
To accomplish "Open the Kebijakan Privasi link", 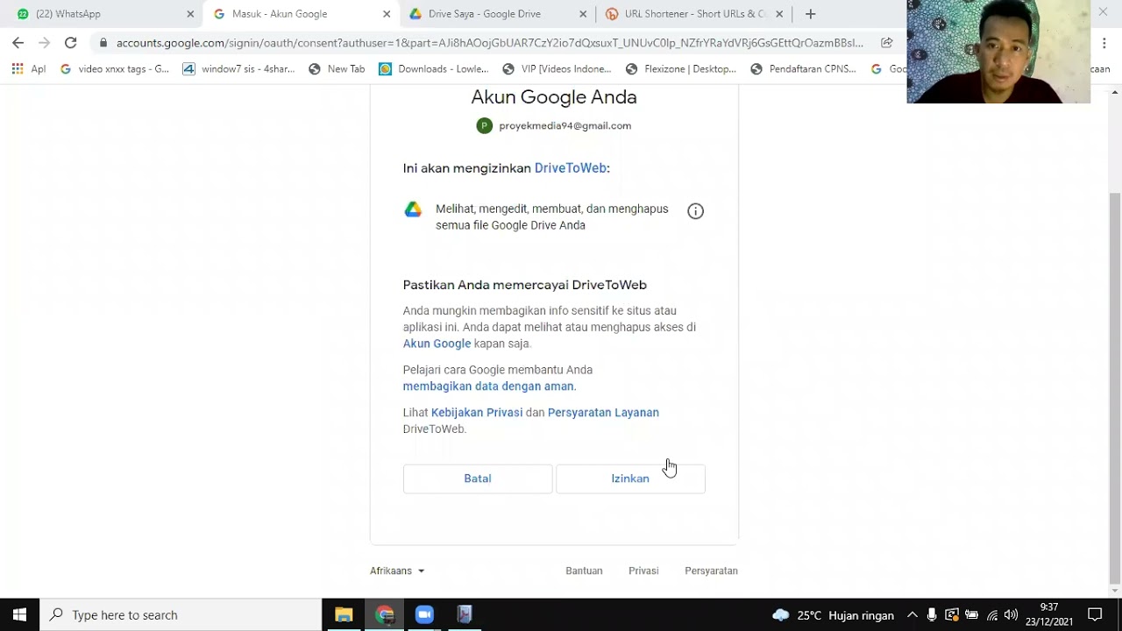I will (477, 413).
